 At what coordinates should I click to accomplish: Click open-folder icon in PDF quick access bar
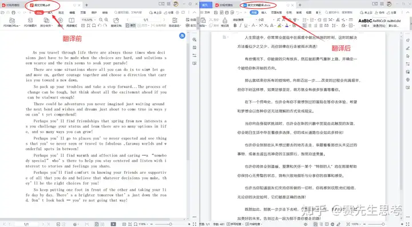tap(3, 13)
